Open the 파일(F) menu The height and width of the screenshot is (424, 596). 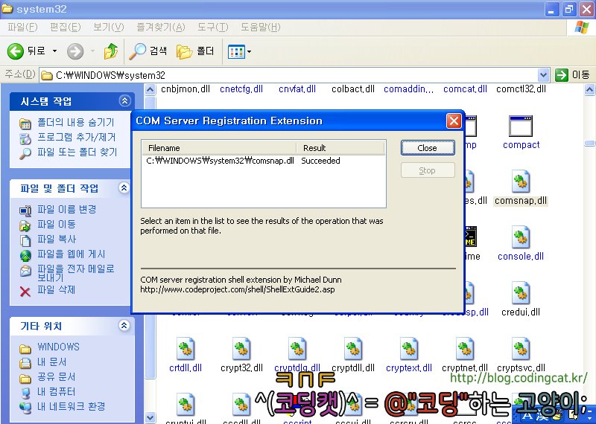click(22, 28)
